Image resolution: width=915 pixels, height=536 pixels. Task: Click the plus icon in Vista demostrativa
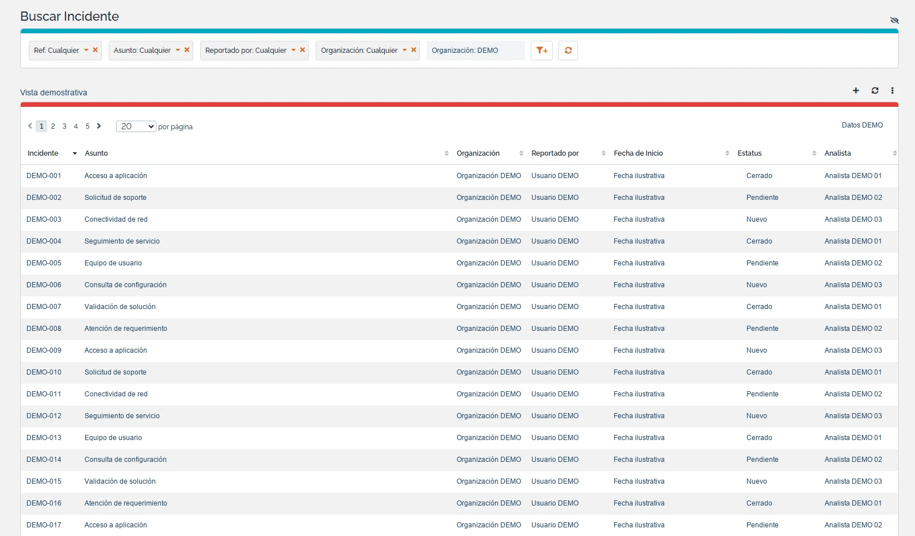[x=856, y=91]
